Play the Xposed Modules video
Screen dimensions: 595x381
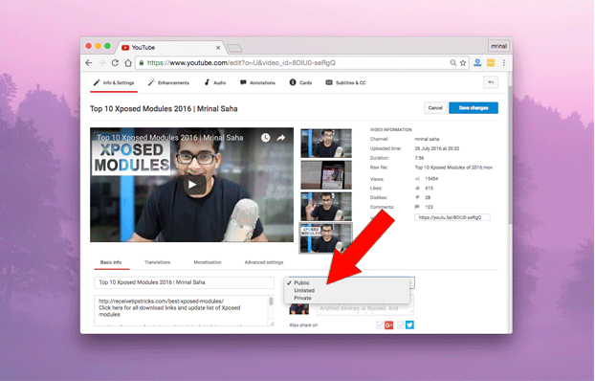coord(192,185)
